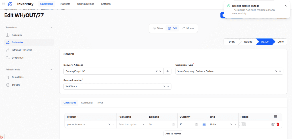Open the Unit dropdown chevron
Image resolution: width=292 pixels, height=139 pixels.
click(x=235, y=124)
